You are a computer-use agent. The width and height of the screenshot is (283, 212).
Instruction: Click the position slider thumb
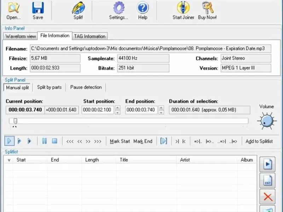(x=15, y=121)
